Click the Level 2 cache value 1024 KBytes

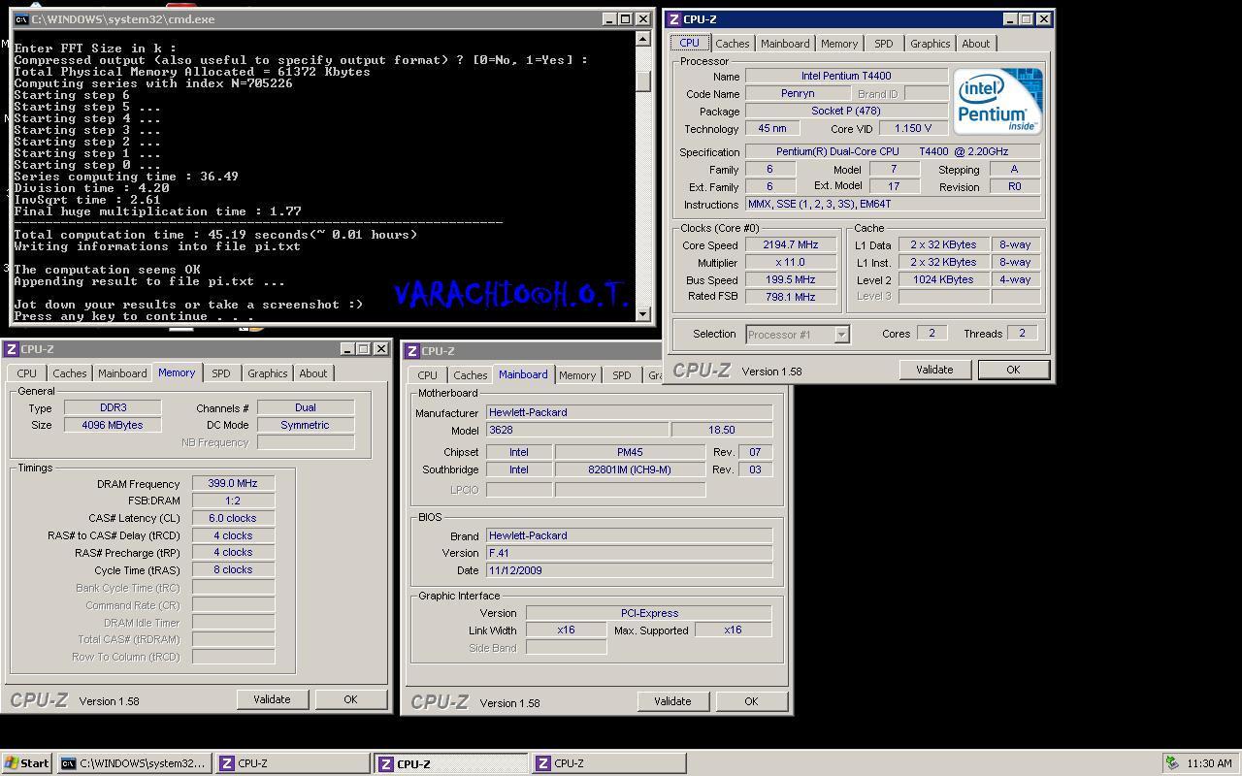[943, 279]
